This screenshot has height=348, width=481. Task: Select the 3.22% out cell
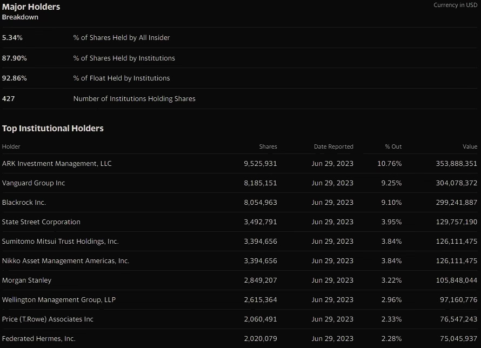(391, 280)
